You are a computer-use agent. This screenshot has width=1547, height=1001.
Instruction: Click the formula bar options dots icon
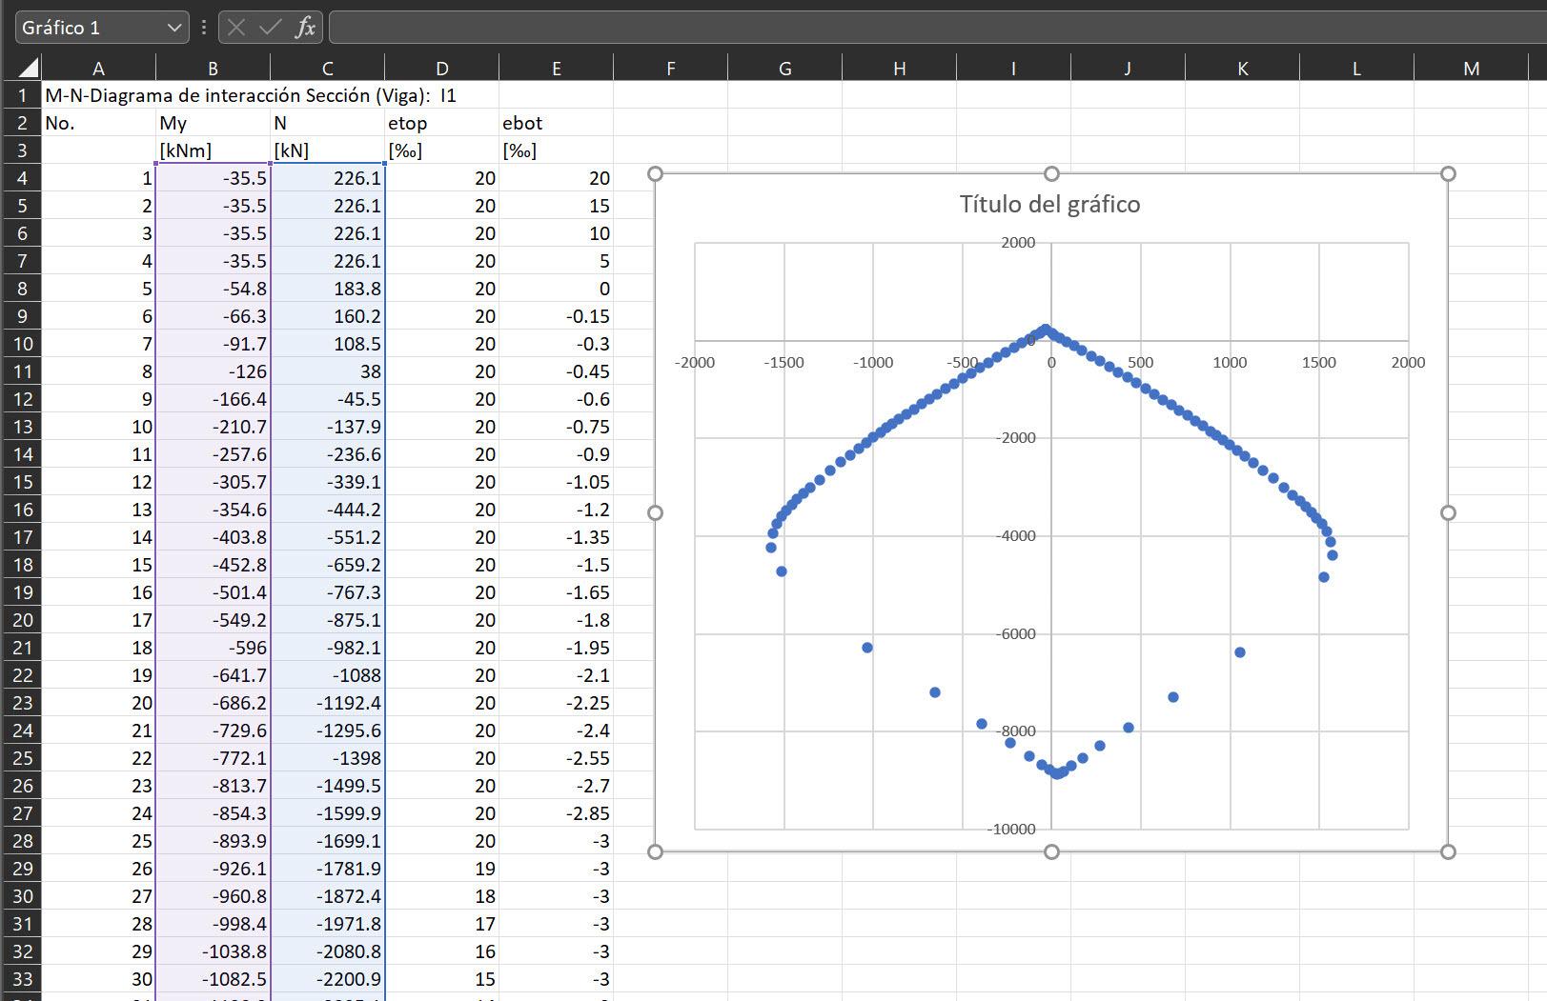pos(204,28)
